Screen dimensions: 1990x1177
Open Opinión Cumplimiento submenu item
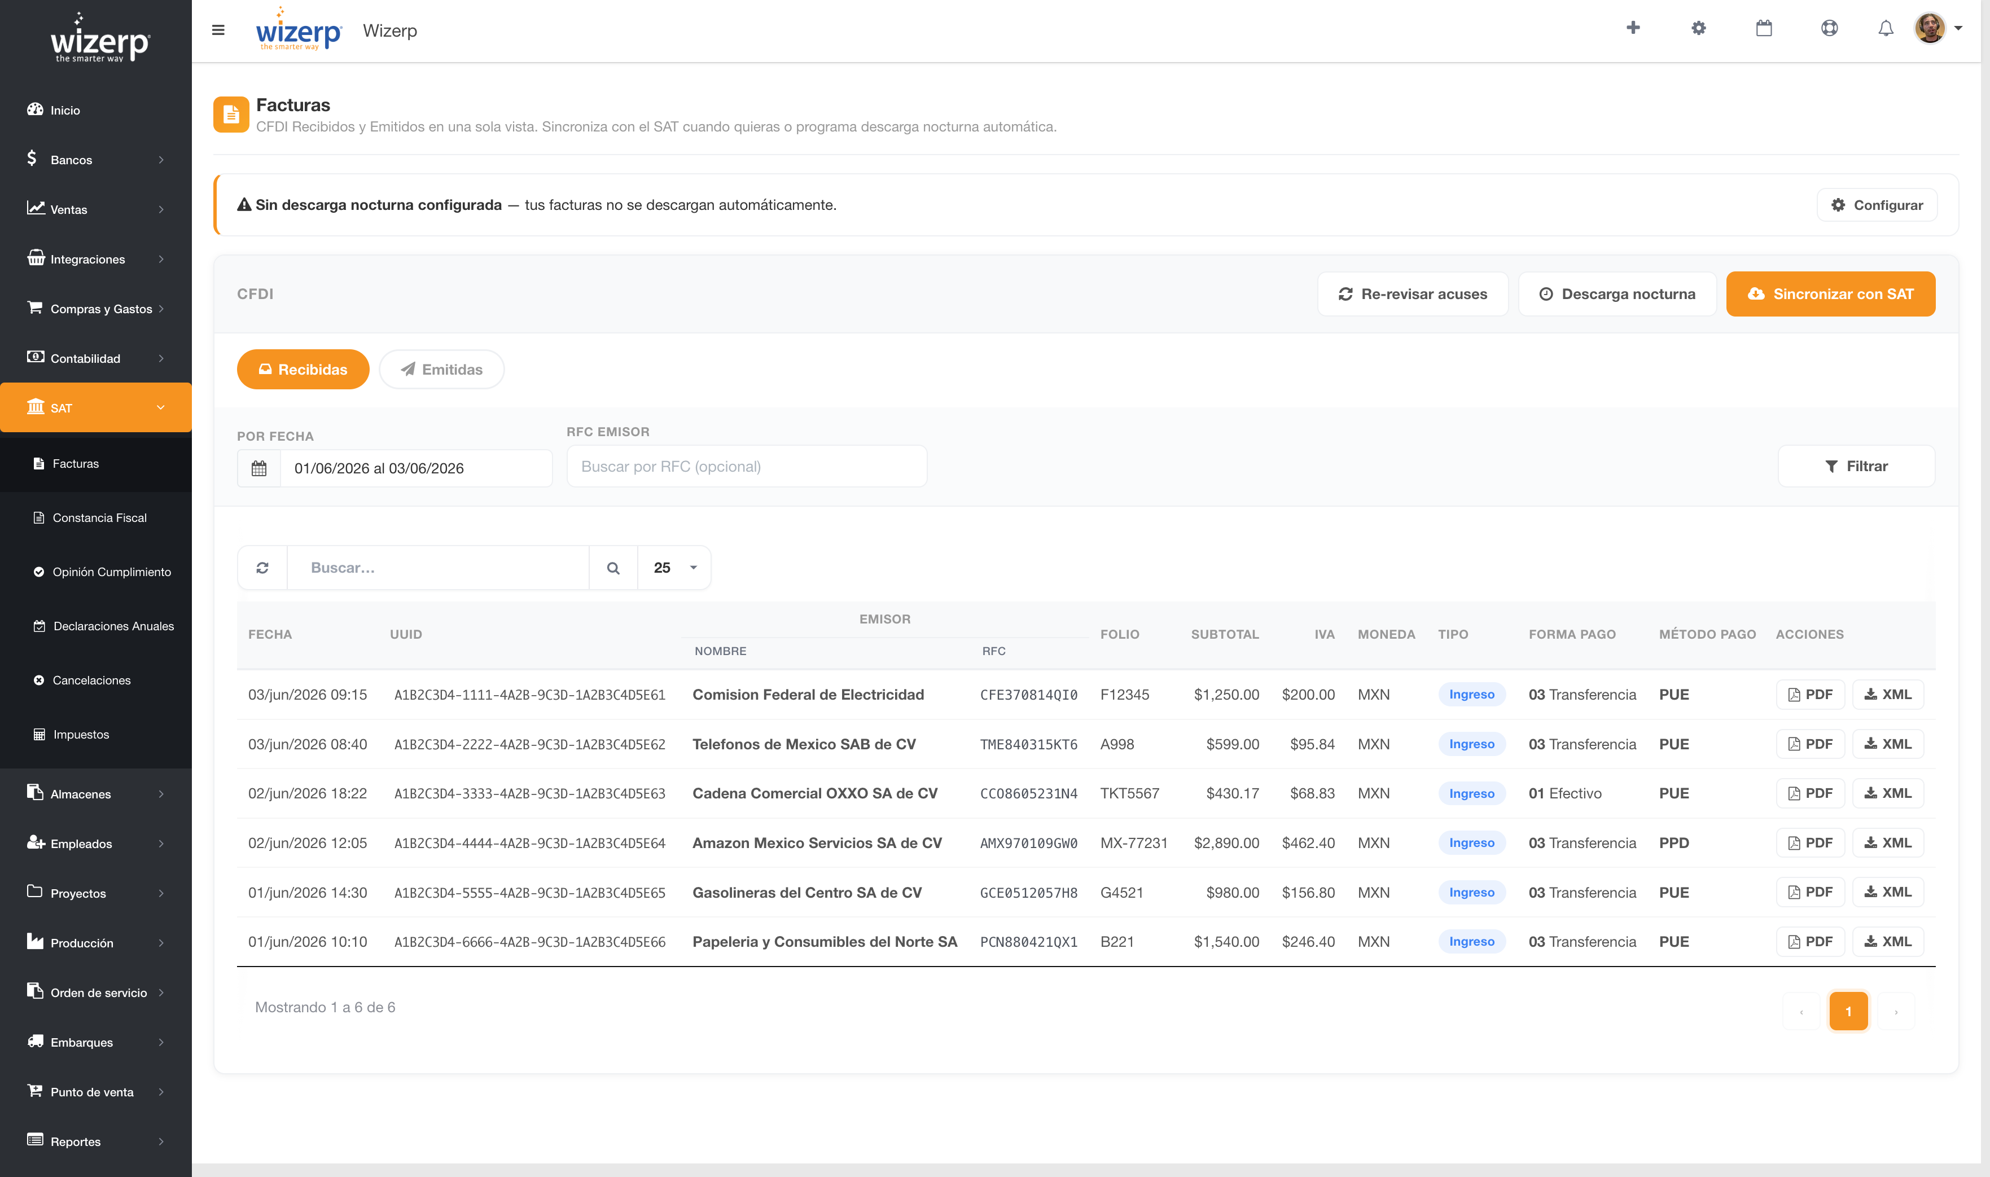96,572
